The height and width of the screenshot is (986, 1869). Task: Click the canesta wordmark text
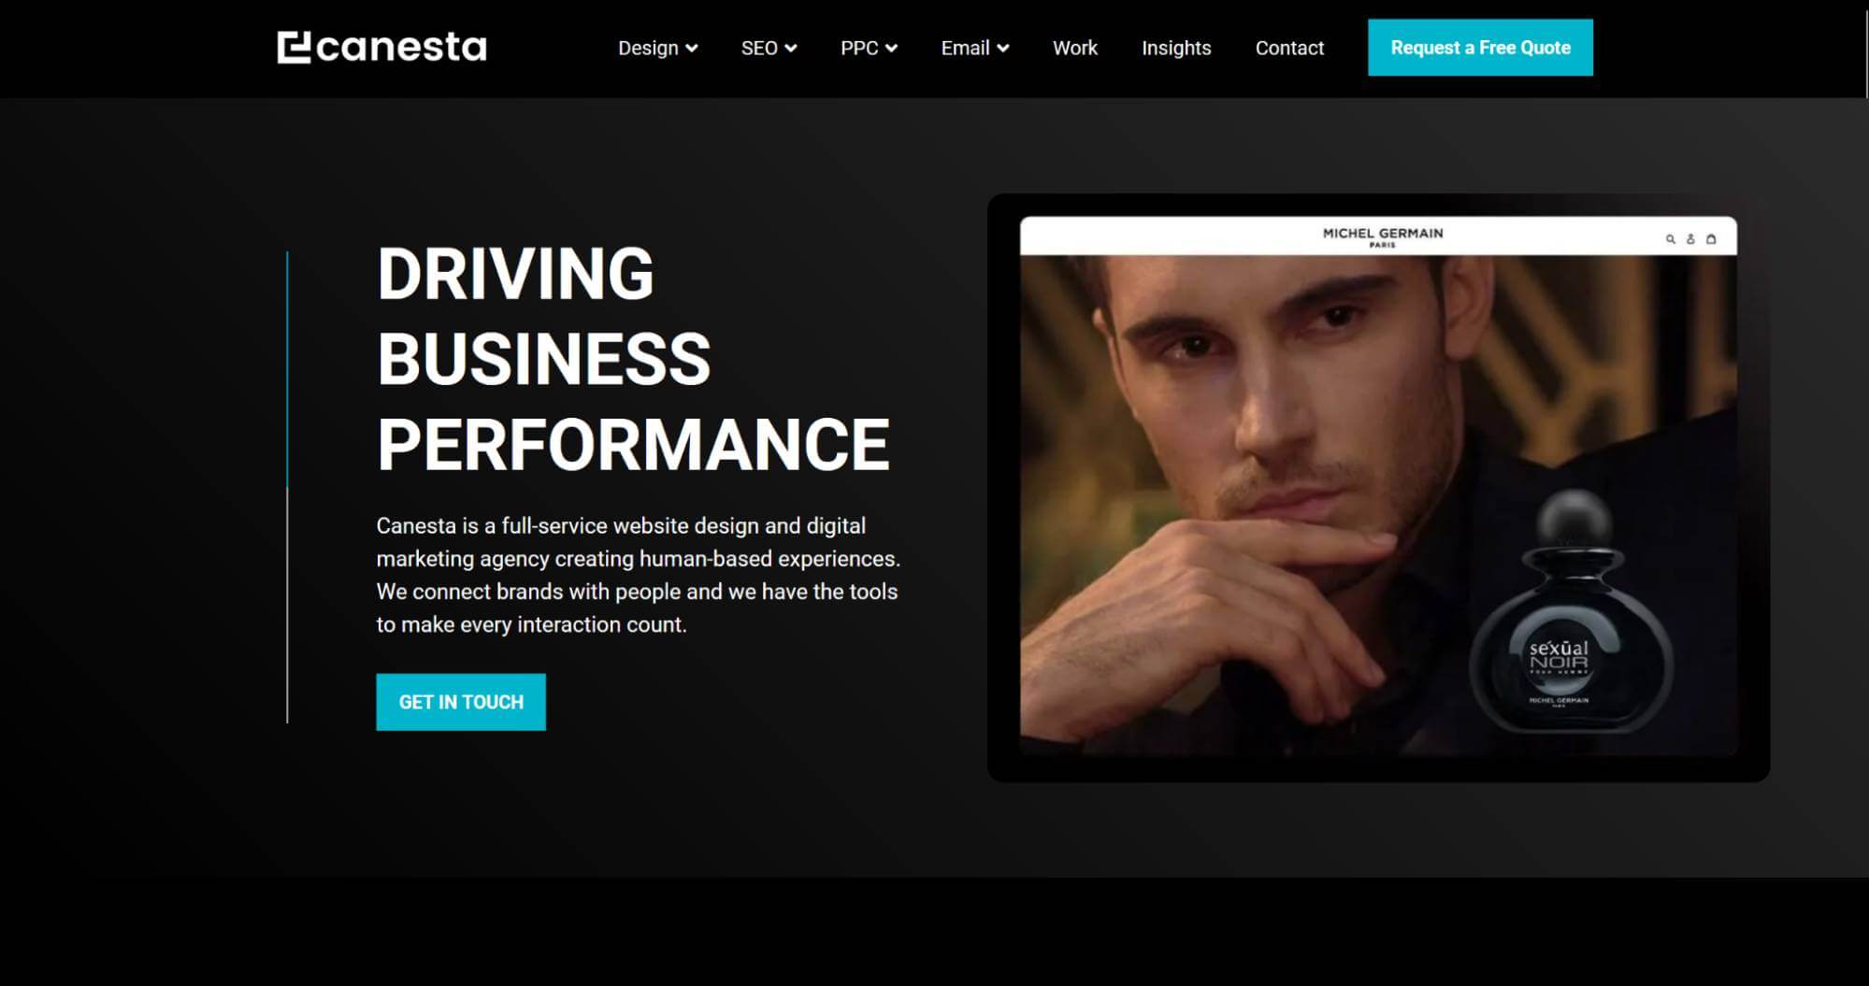(x=401, y=48)
